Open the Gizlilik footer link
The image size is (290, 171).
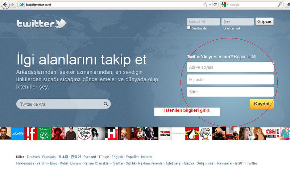[x=130, y=163]
